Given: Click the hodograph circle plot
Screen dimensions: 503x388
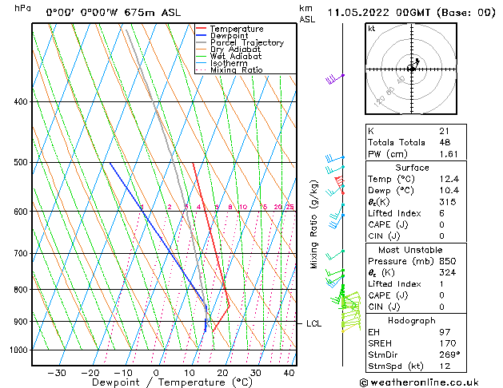Looking at the screenshot, I should pos(412,69).
